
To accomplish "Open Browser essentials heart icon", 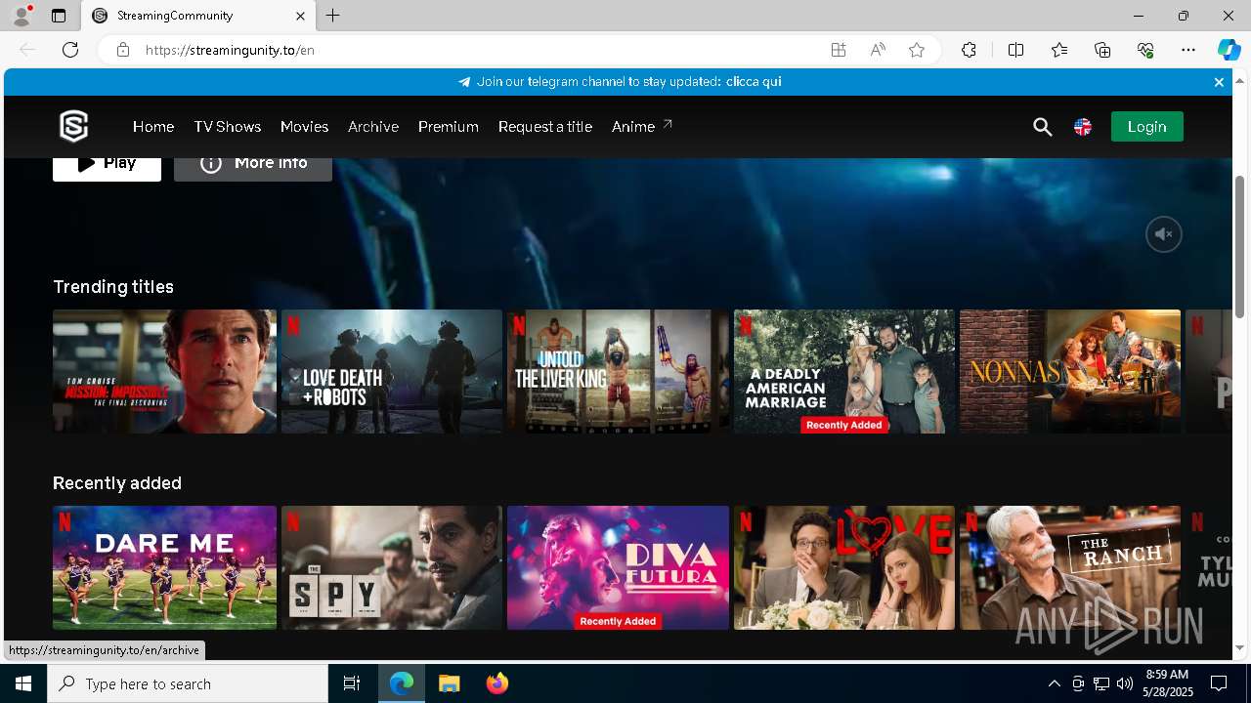I will click(x=1145, y=50).
